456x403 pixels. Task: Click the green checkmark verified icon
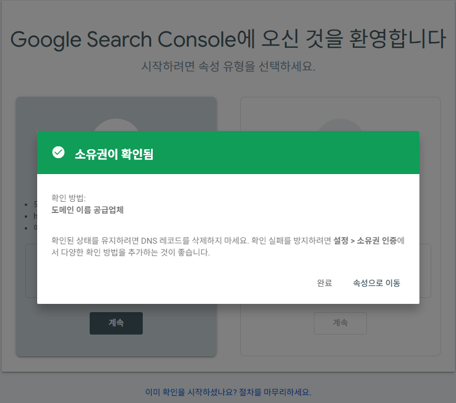pyautogui.click(x=58, y=152)
